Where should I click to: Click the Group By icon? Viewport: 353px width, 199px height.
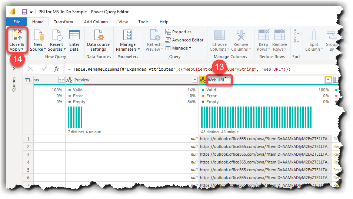(332, 35)
